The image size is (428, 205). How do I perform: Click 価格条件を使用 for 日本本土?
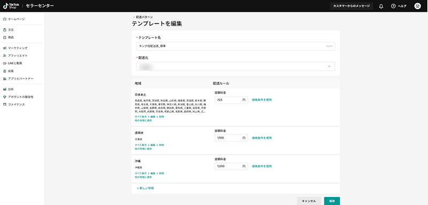point(262,100)
